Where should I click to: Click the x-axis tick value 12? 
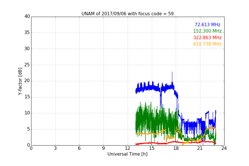click(x=128, y=148)
